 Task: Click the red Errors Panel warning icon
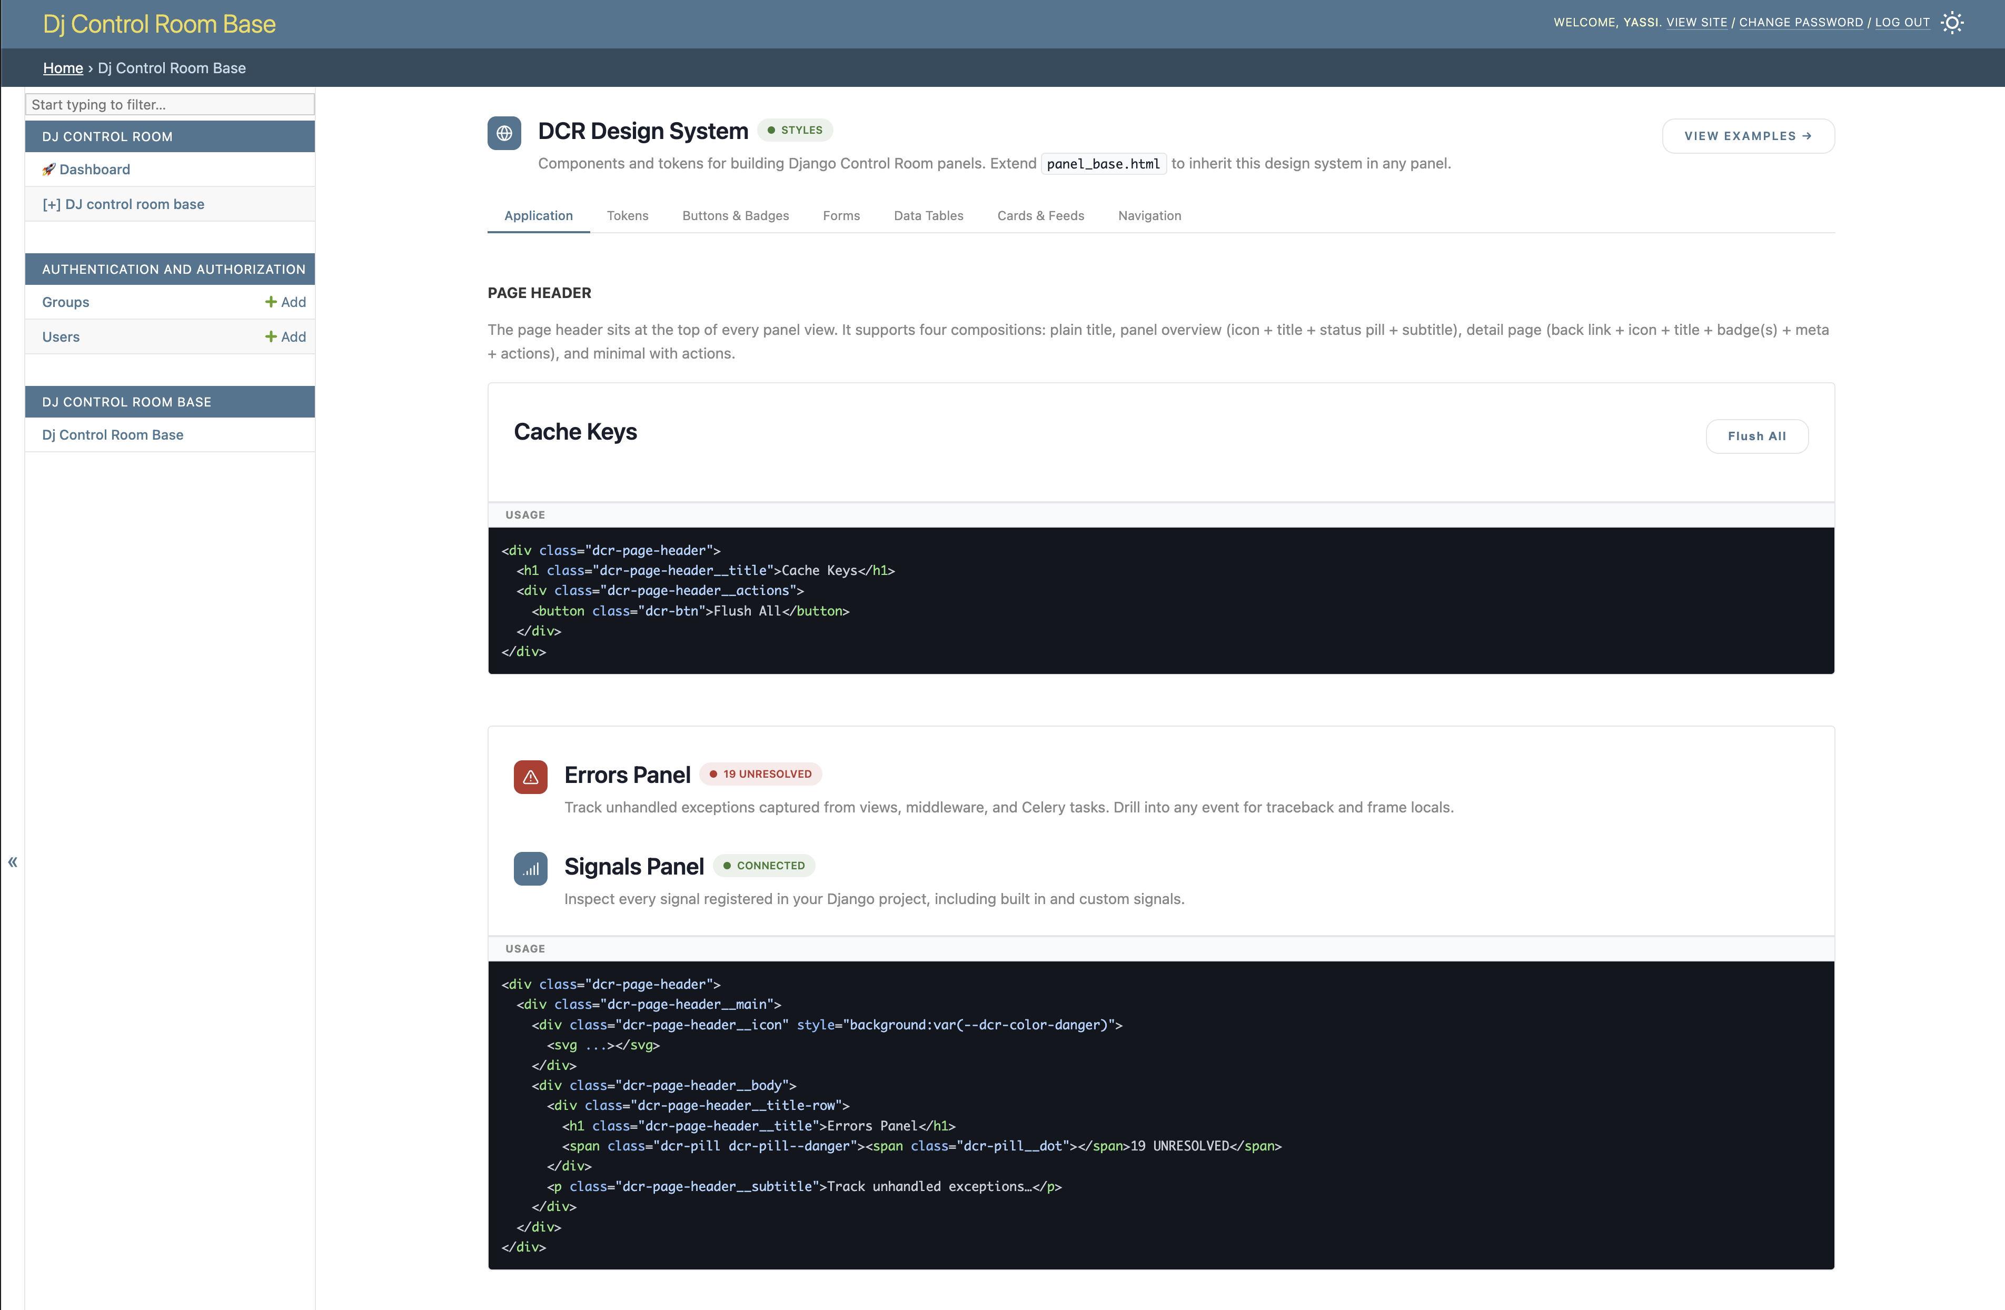pyautogui.click(x=530, y=777)
